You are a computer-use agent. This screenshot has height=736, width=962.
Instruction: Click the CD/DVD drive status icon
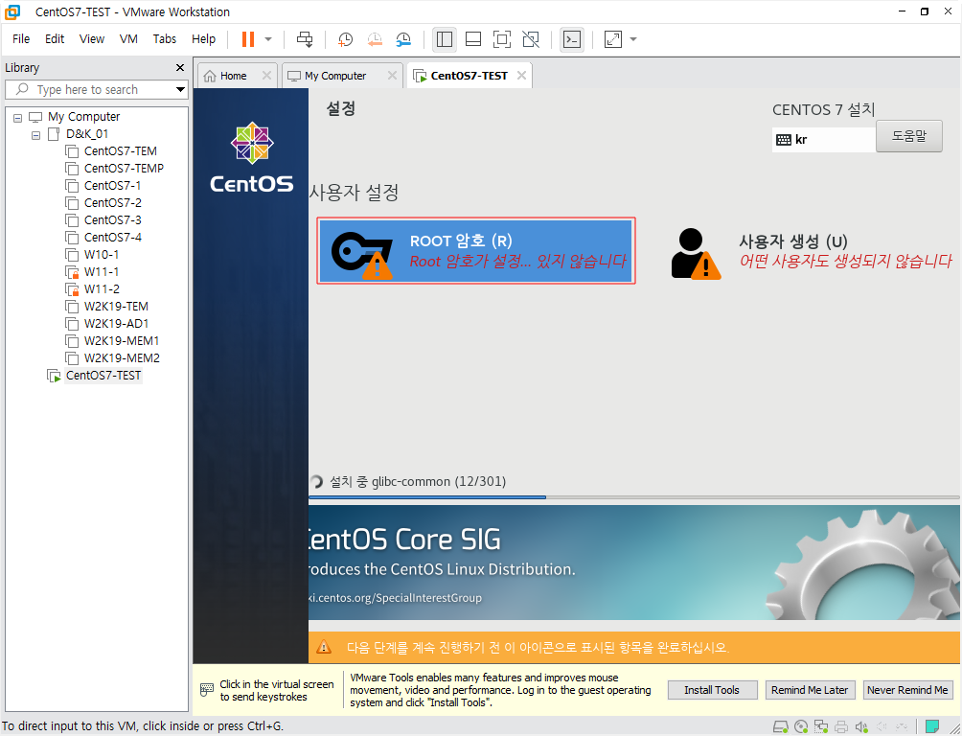click(x=801, y=726)
